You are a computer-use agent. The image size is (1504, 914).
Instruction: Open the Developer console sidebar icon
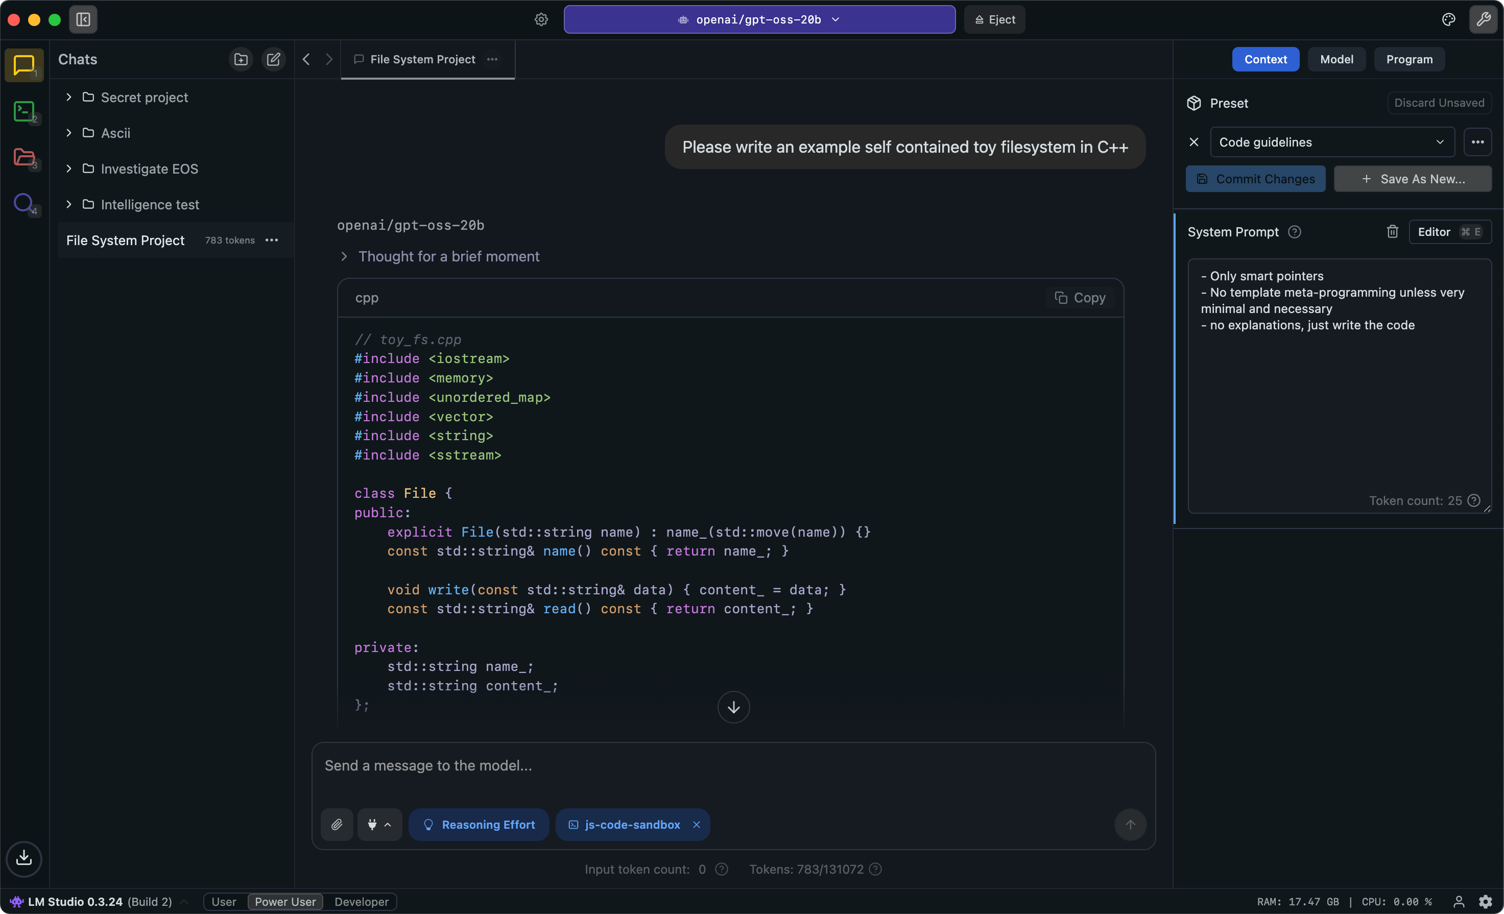coord(24,111)
